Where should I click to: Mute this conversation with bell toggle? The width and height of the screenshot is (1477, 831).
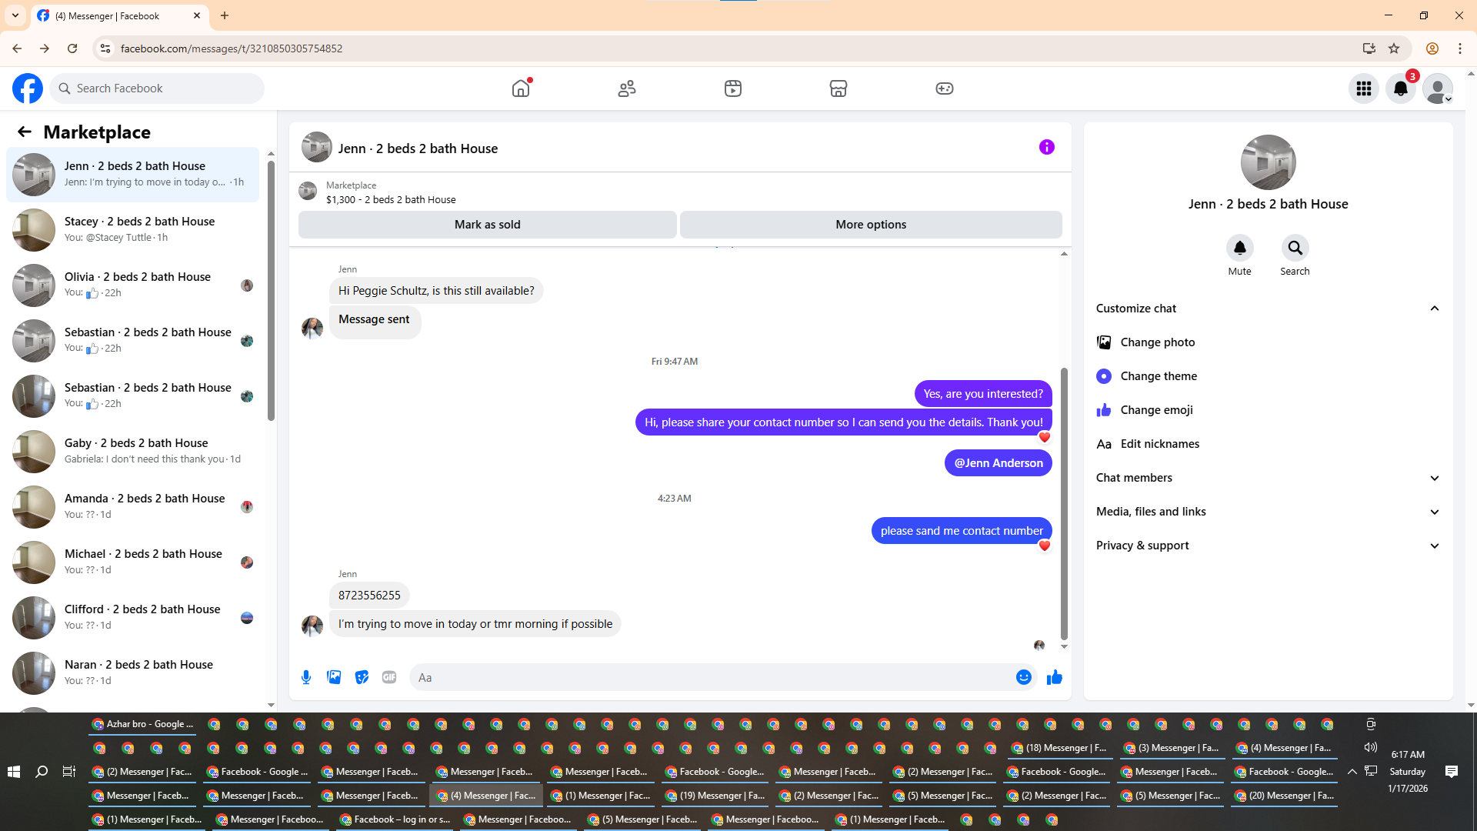coord(1239,248)
